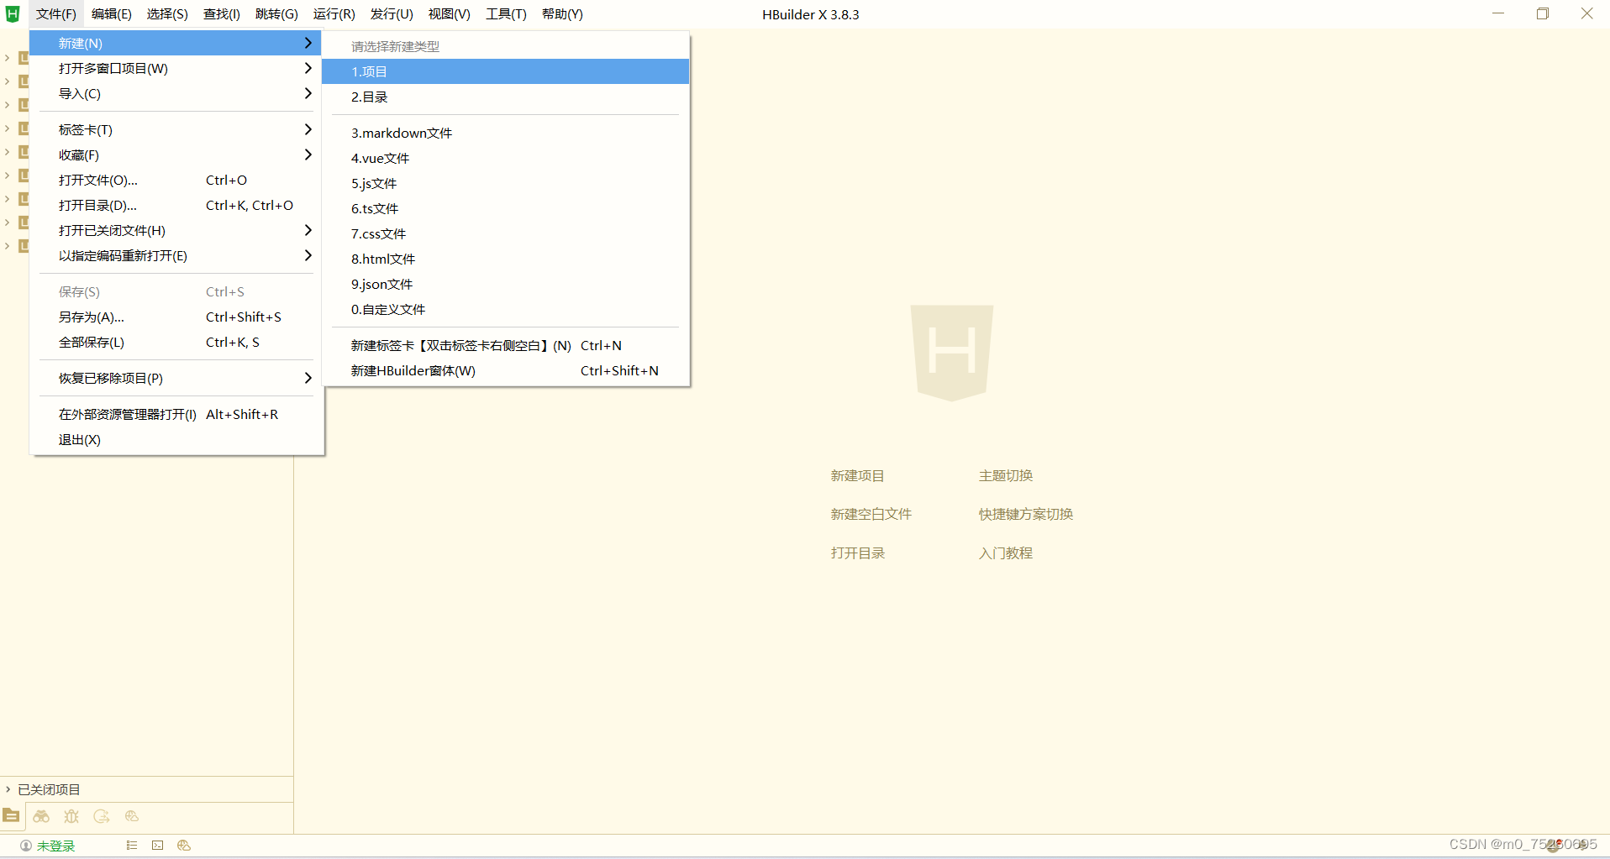Open the 查找(I) menu
Screen dimensions: 1610x859
click(222, 14)
